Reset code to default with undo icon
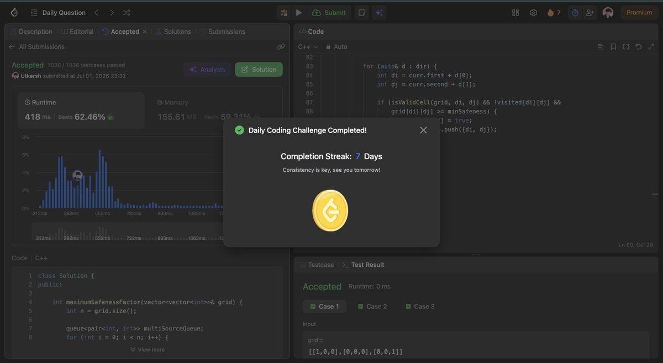This screenshot has width=663, height=363. coord(638,47)
